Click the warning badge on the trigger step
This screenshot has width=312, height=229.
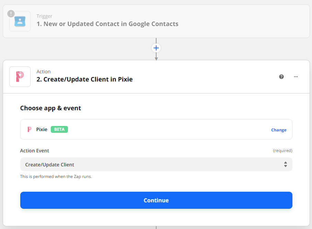click(11, 14)
